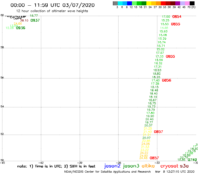
Task: Click the lavender legend swatch
Action: click(x=182, y=3)
